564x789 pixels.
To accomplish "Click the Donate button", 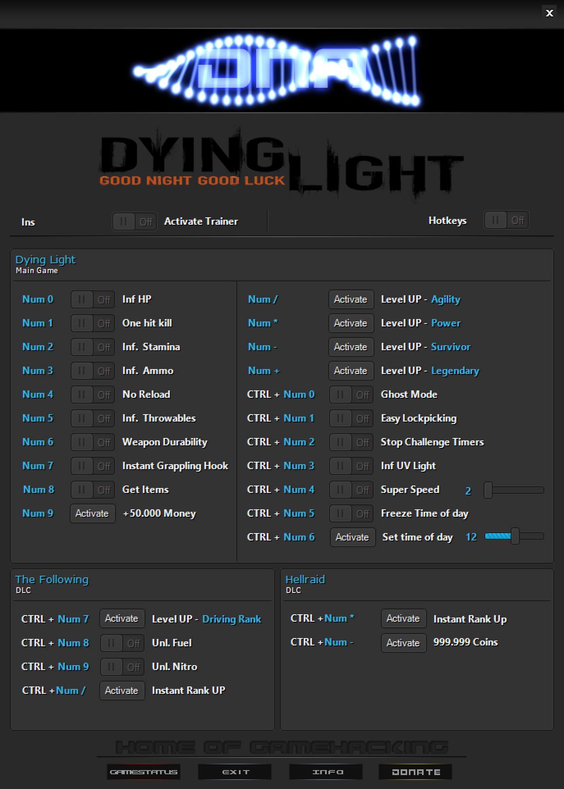I will (415, 772).
